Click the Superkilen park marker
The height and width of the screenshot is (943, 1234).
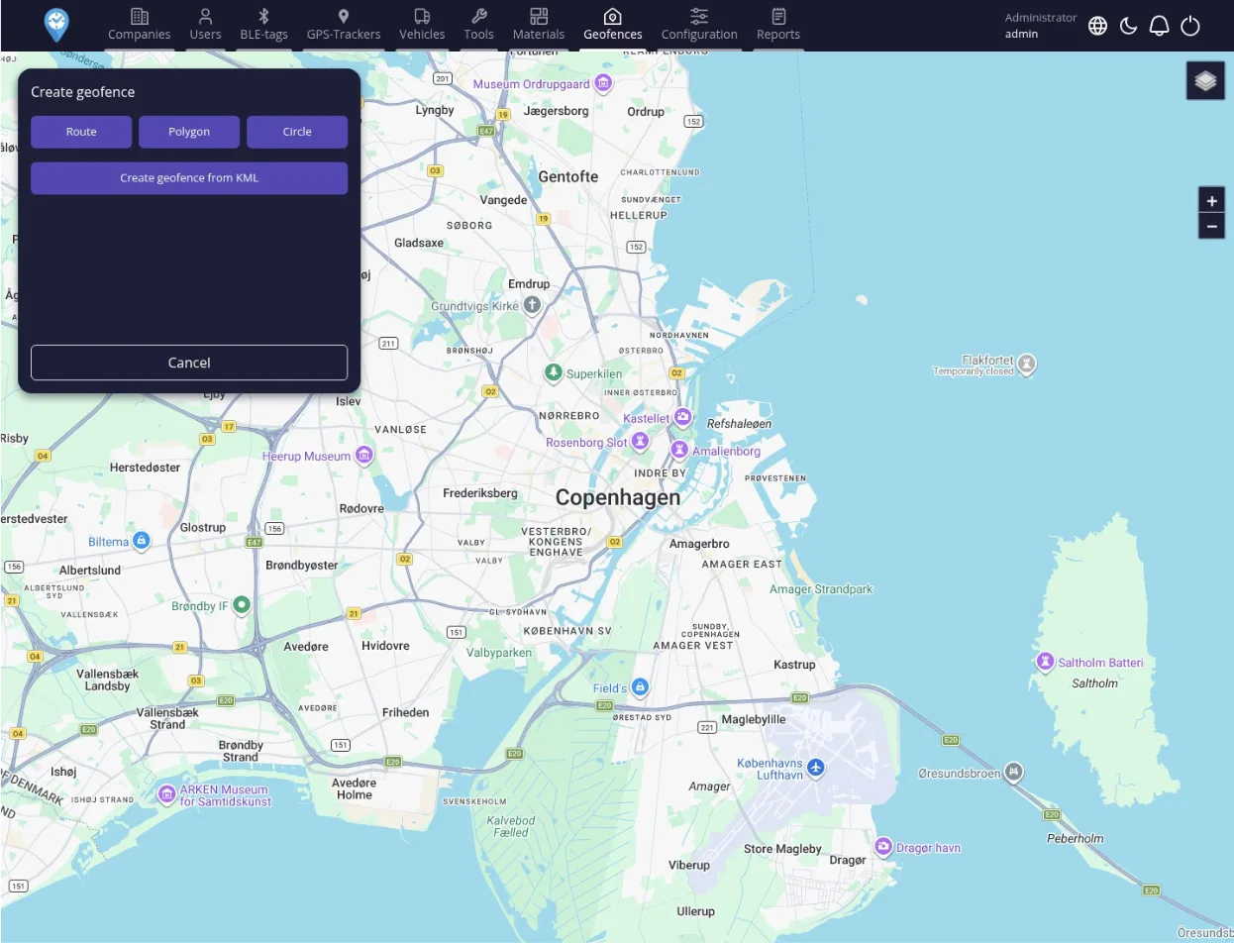(x=554, y=373)
